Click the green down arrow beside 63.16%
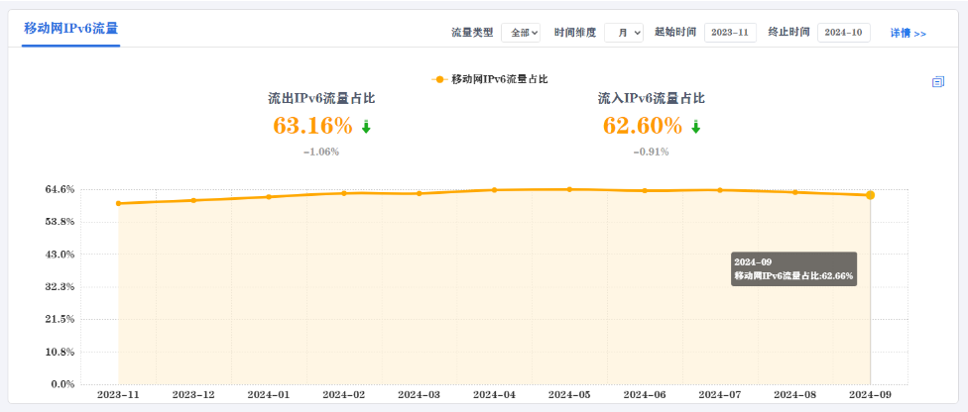The width and height of the screenshot is (968, 412). coord(366,127)
